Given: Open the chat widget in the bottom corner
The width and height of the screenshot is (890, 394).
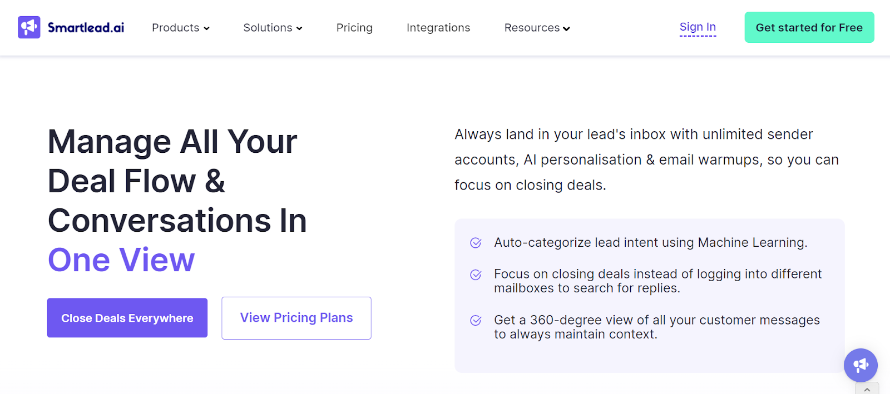Looking at the screenshot, I should pos(860,365).
